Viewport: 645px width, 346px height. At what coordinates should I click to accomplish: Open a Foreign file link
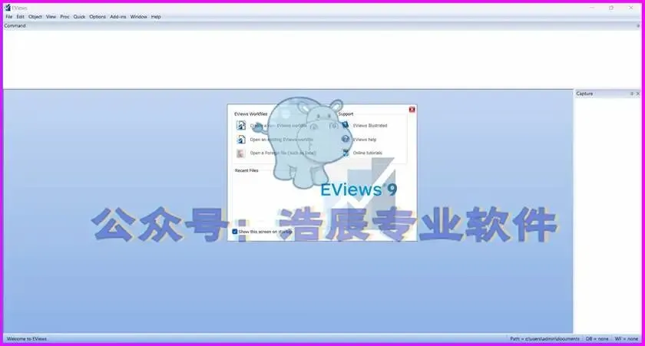[x=283, y=153]
